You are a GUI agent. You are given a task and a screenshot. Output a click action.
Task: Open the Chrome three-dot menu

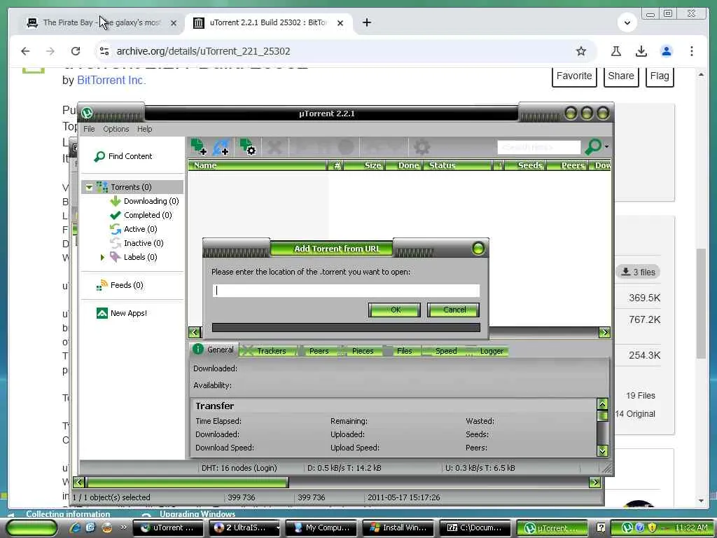pyautogui.click(x=691, y=51)
